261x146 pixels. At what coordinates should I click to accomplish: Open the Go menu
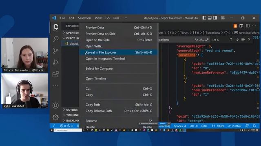click(107, 18)
